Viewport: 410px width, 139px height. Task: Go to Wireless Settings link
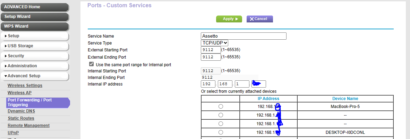coord(25,86)
